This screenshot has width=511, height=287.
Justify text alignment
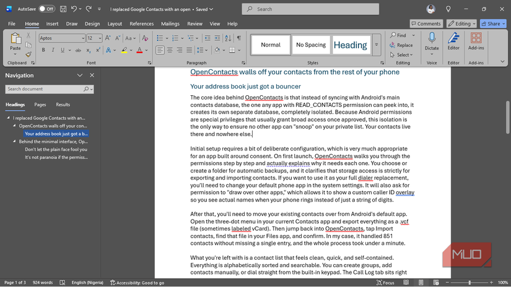click(190, 50)
